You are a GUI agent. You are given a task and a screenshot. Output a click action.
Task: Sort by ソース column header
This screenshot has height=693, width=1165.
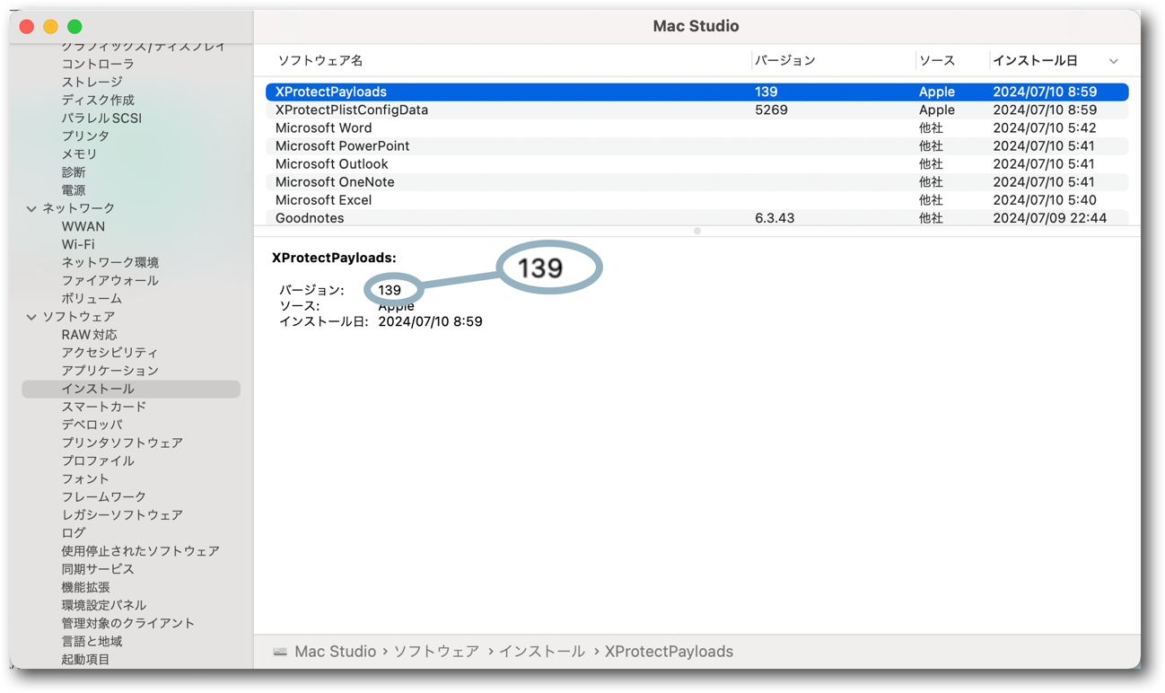(x=937, y=60)
